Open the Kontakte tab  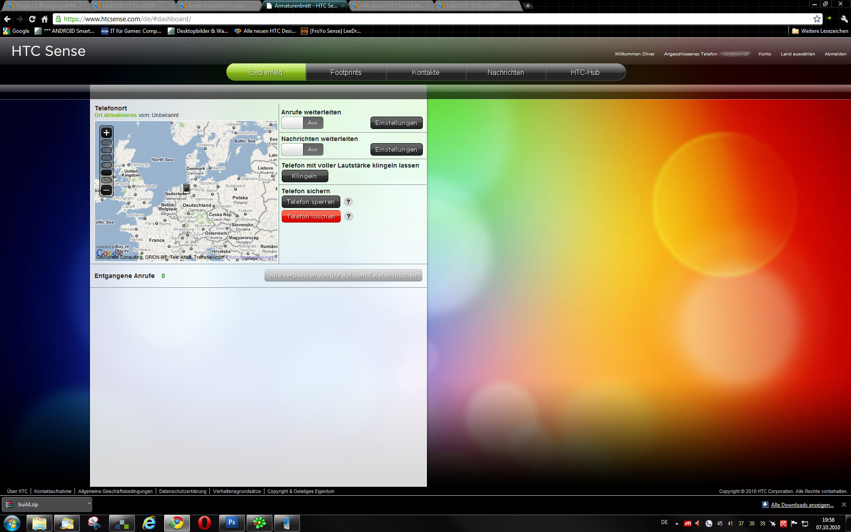(x=425, y=72)
